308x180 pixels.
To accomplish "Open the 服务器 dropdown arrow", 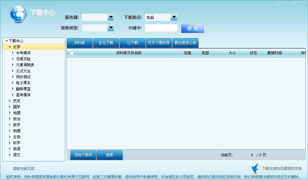I will 111,17.
